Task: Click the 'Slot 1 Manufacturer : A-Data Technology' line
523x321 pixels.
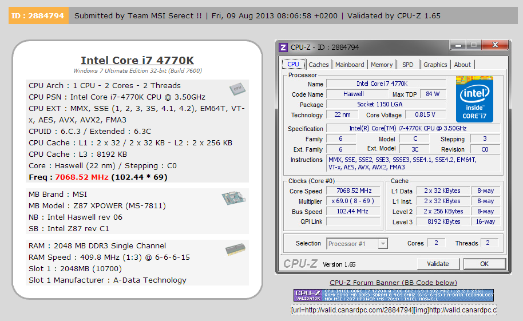Action: click(108, 280)
